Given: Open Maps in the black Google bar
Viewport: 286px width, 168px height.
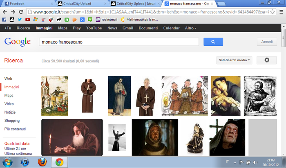Looking at the screenshot, I should click(x=63, y=28).
